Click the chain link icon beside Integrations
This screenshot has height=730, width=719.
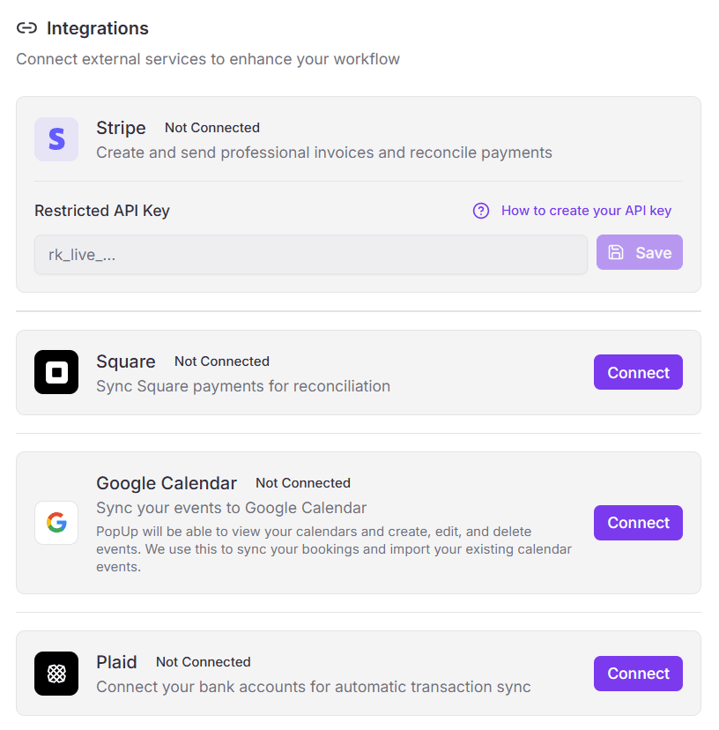pyautogui.click(x=27, y=27)
